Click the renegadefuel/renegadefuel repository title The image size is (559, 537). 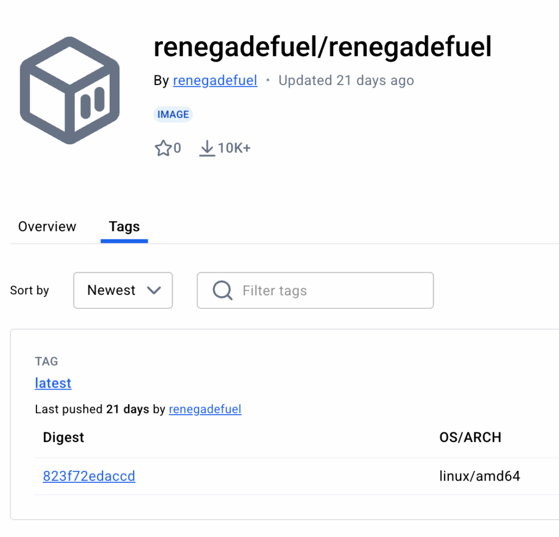(x=322, y=47)
